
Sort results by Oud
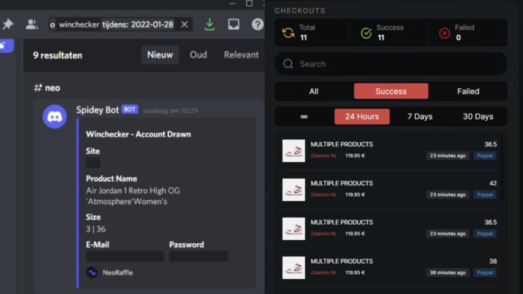[x=199, y=55]
